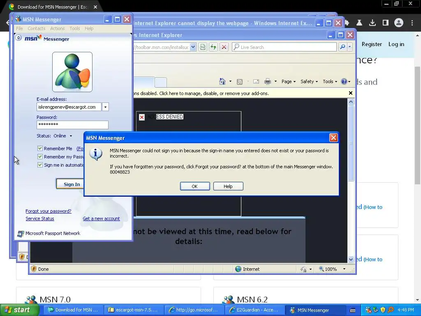Open the Tools menu in MSN Messenger
This screenshot has height=316, width=421.
point(75,28)
